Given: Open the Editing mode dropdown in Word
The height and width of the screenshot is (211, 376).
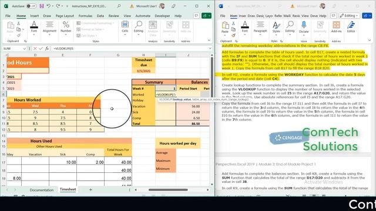Looking at the screenshot, I should [350, 16].
